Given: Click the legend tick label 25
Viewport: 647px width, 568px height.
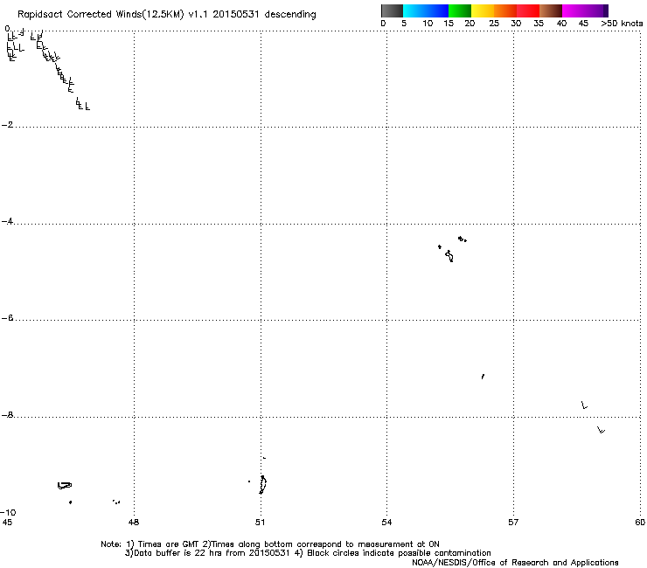Looking at the screenshot, I should click(x=494, y=24).
